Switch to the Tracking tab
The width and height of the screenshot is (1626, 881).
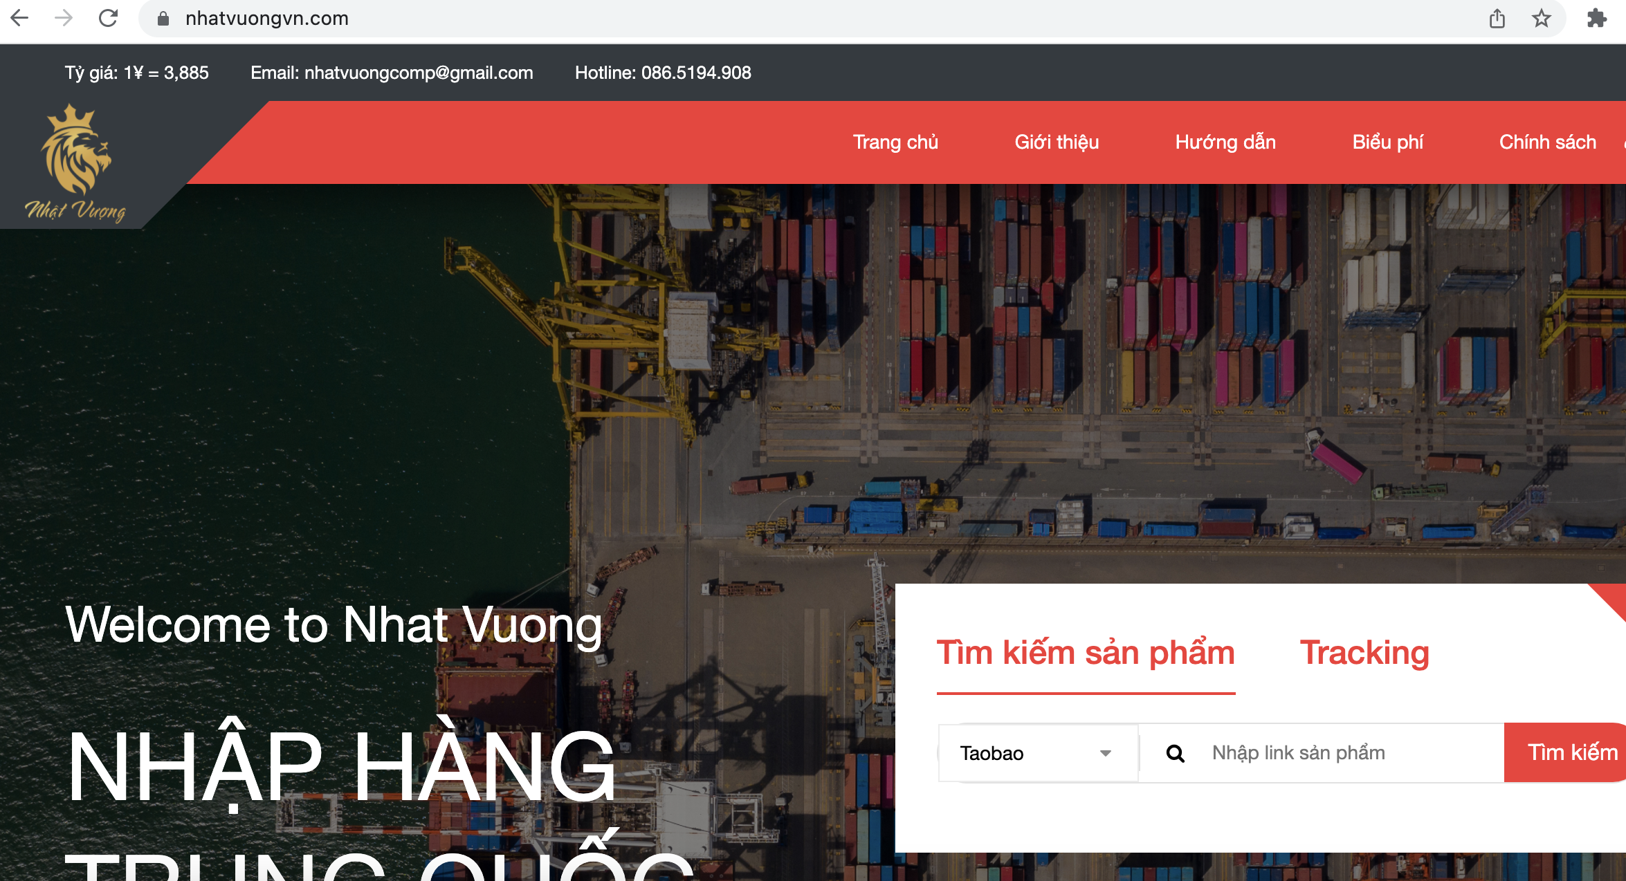[1364, 653]
